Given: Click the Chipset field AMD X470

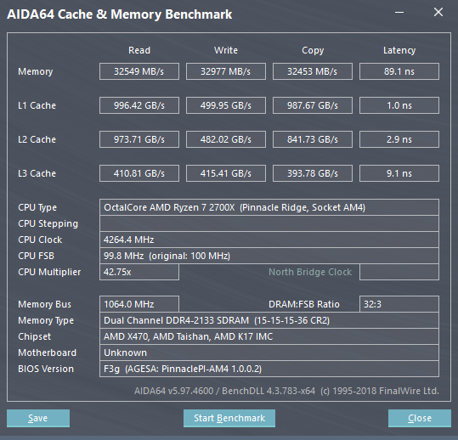Looking at the screenshot, I should click(x=269, y=336).
